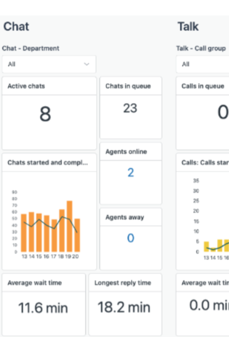
Task: Click the first yellow bar in Calls chart
Action: coord(206,247)
